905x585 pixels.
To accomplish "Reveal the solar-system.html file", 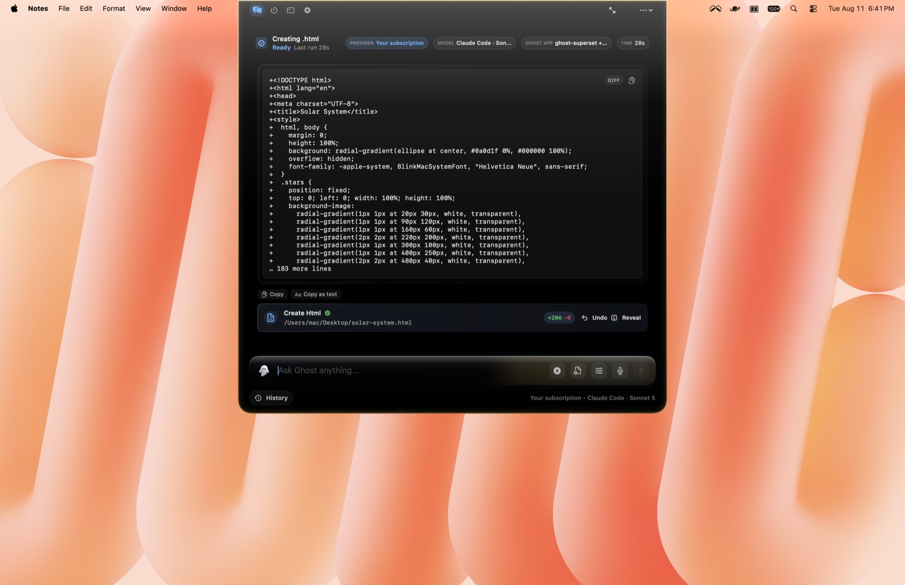I will click(x=626, y=318).
